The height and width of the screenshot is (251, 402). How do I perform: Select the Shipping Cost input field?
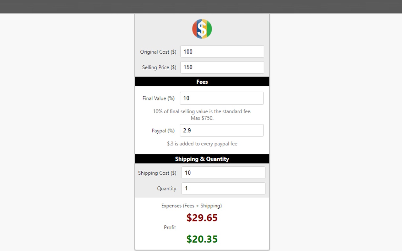(223, 173)
